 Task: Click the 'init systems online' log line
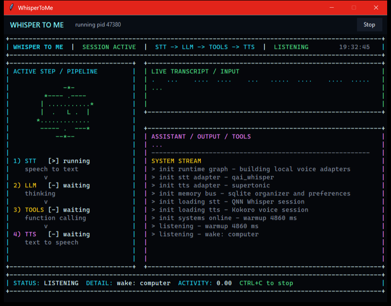coord(224,218)
